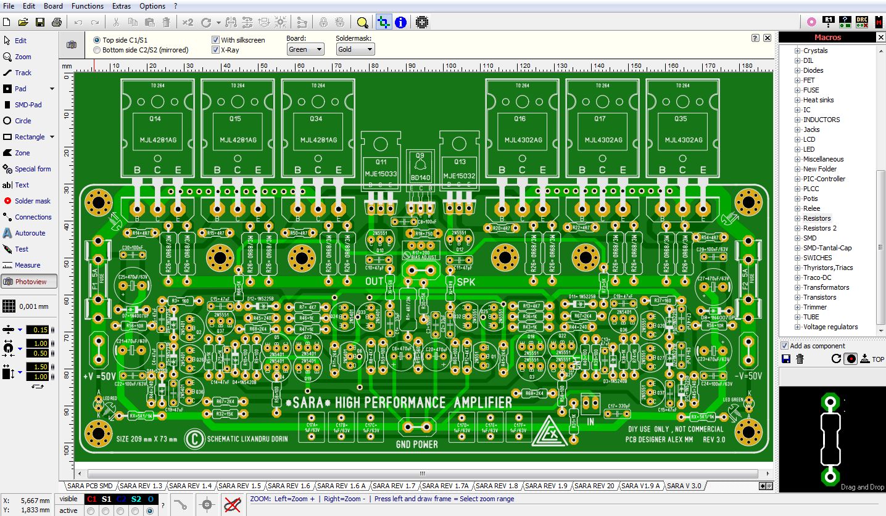Toggle the Photoview mode button
The height and width of the screenshot is (516, 886).
click(x=29, y=282)
